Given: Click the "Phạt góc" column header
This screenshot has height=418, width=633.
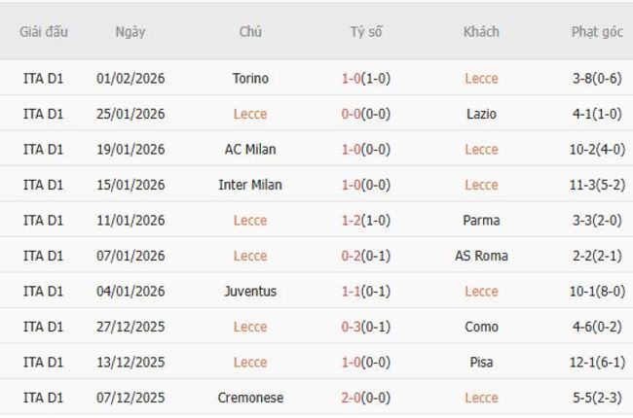Looking at the screenshot, I should tap(597, 31).
